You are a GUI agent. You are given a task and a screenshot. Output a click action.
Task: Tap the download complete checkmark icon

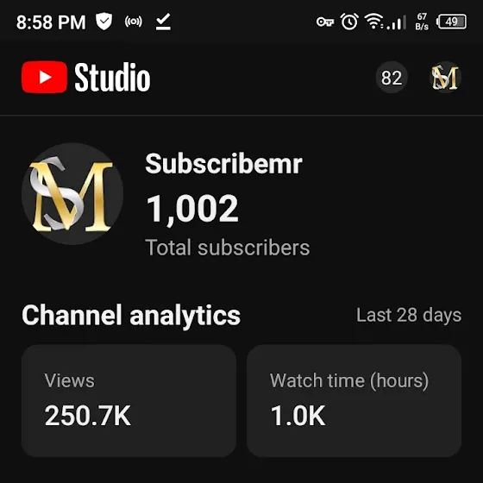[163, 22]
